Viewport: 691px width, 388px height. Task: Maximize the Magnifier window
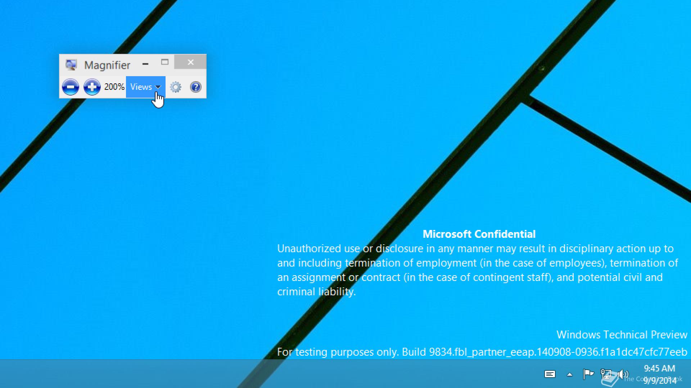(165, 62)
